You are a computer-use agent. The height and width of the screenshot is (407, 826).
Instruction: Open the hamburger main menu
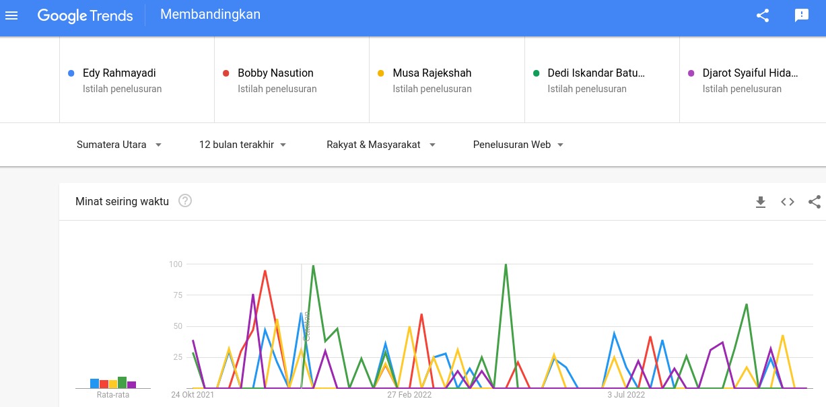click(x=11, y=15)
